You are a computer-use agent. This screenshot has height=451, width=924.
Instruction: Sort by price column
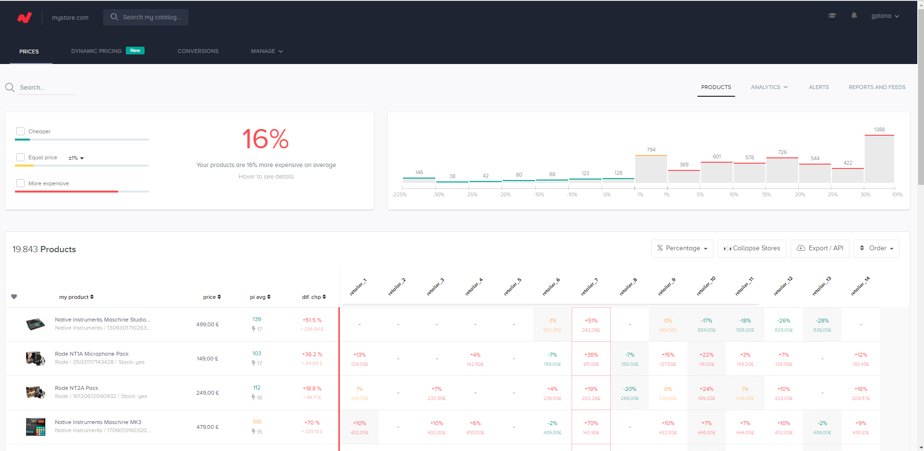(212, 297)
